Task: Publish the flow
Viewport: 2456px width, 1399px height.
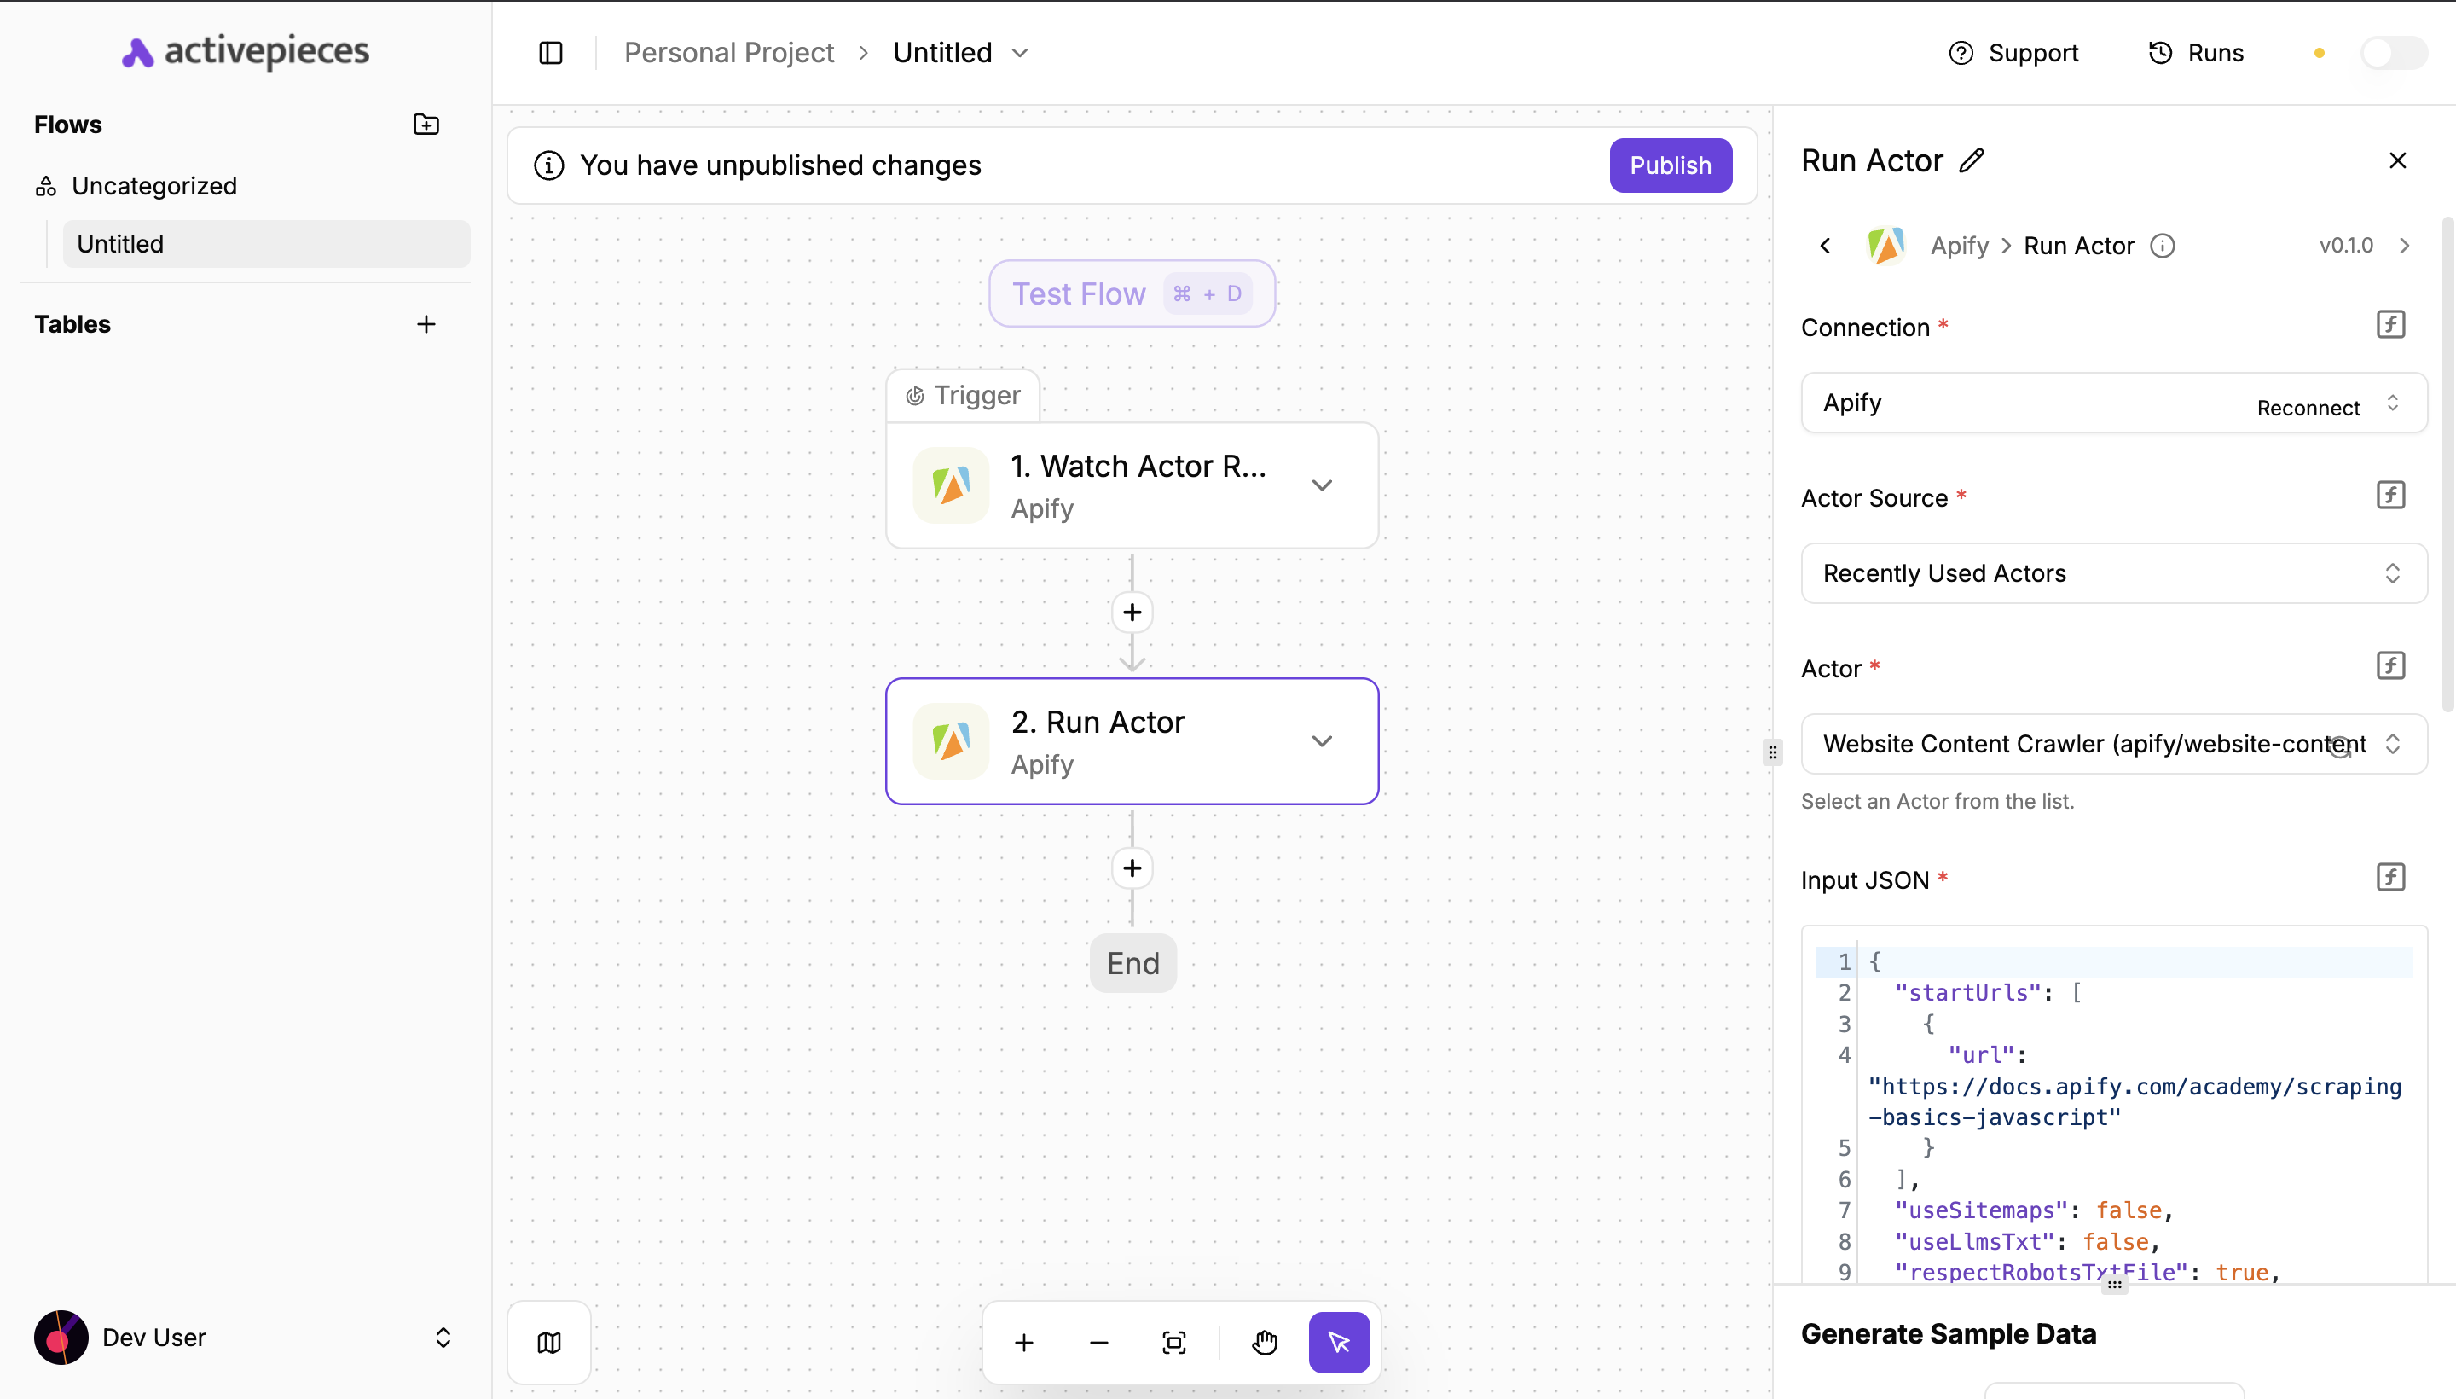Action: (1671, 165)
